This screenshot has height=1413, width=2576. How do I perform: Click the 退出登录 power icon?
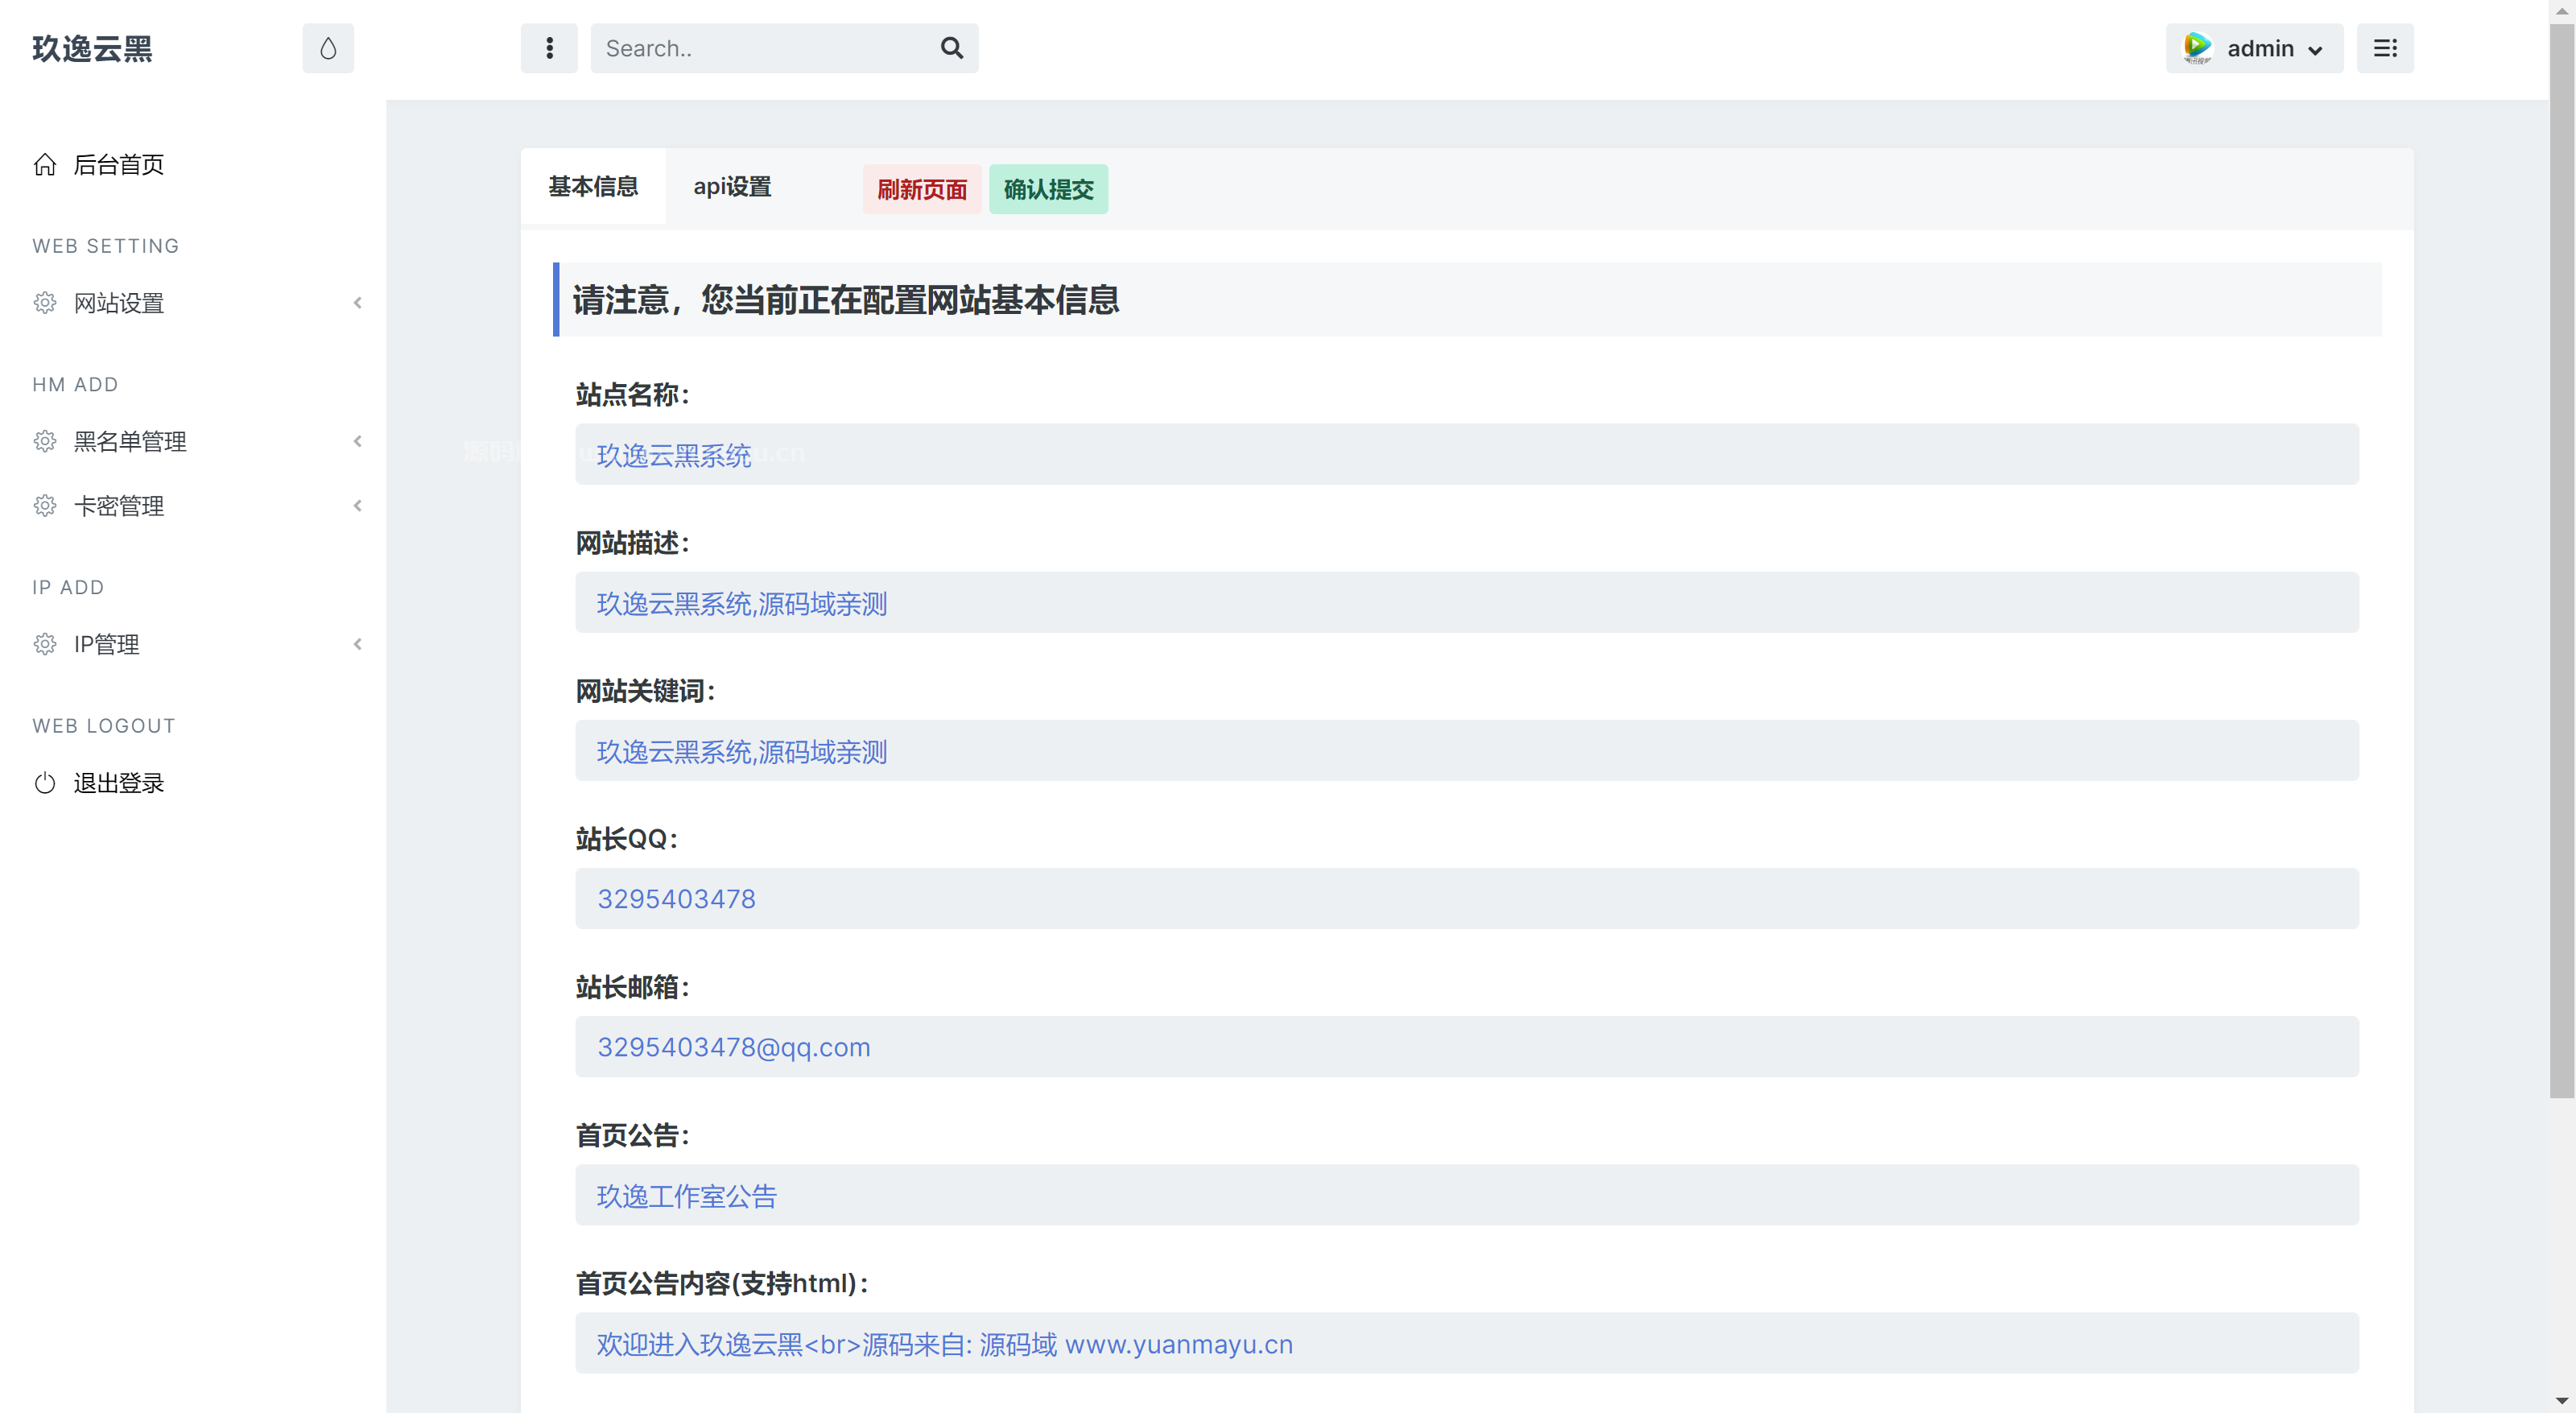pos(45,783)
